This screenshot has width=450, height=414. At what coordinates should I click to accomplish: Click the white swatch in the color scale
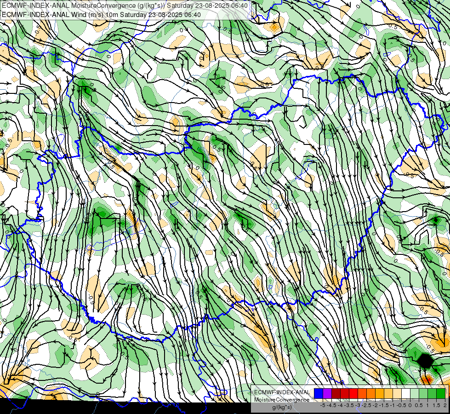(x=406, y=393)
